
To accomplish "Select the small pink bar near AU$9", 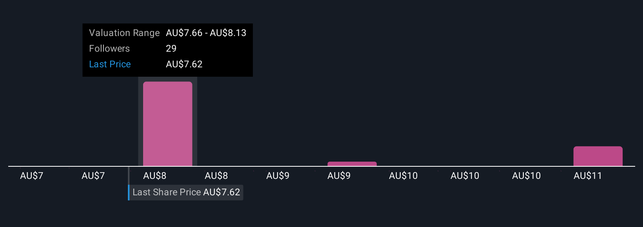I will [x=352, y=164].
